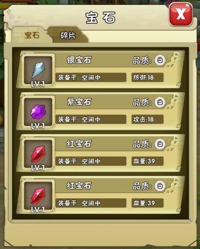Tap the 白 quality badge on 紫宝石
Image resolution: width=200 pixels, height=249 pixels.
click(x=160, y=102)
